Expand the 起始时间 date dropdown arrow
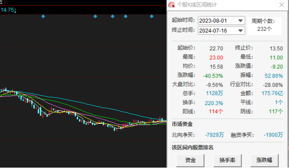 click(240, 21)
